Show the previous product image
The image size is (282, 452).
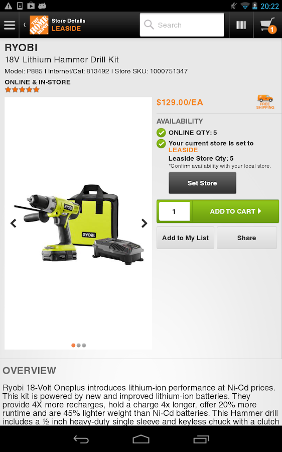[x=13, y=223]
